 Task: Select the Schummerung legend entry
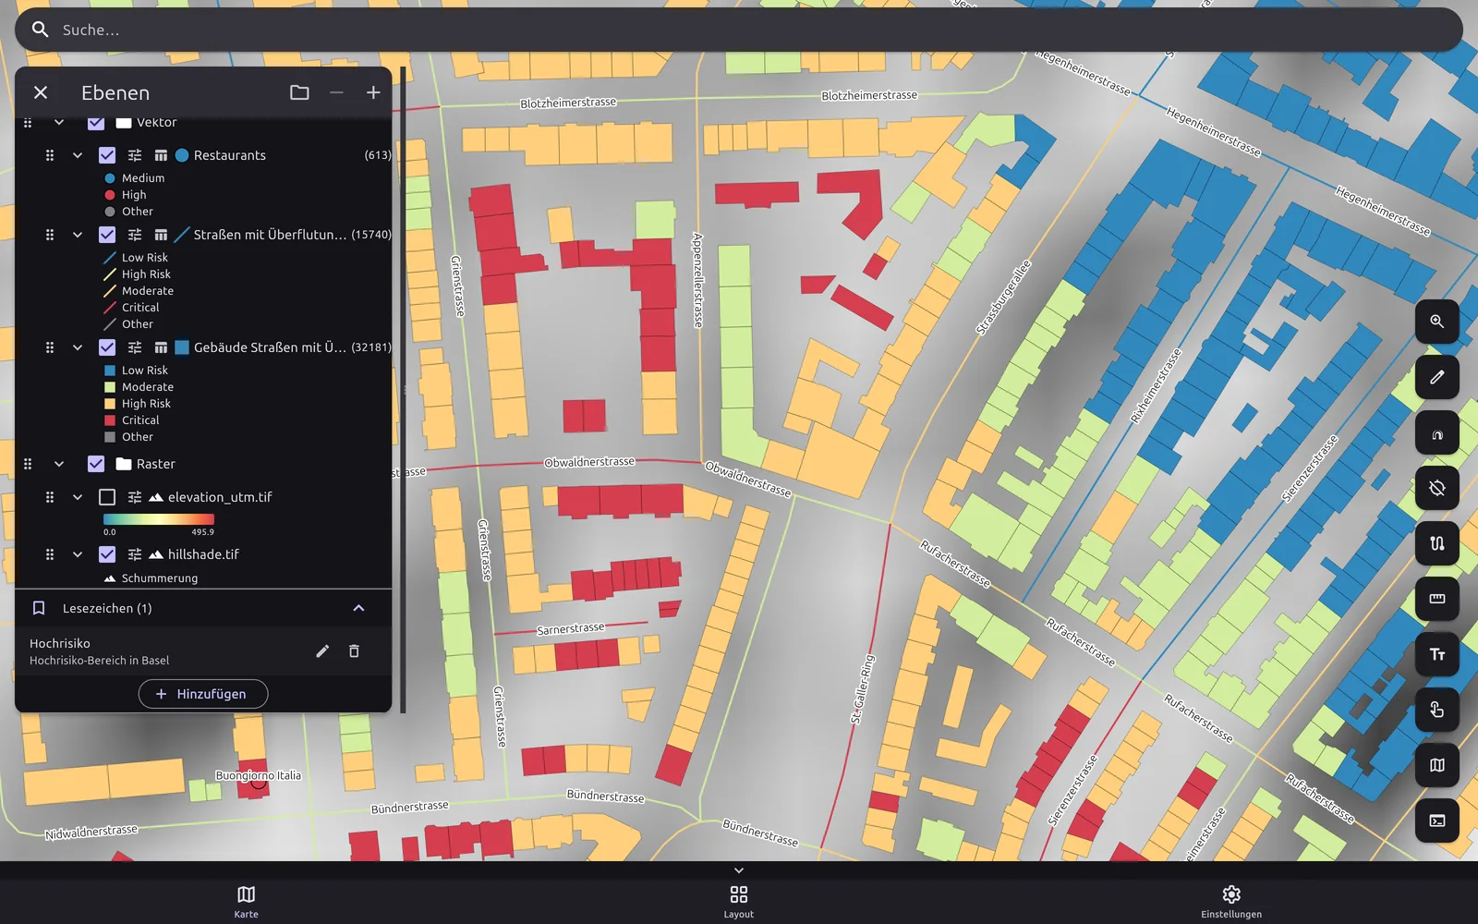160,578
